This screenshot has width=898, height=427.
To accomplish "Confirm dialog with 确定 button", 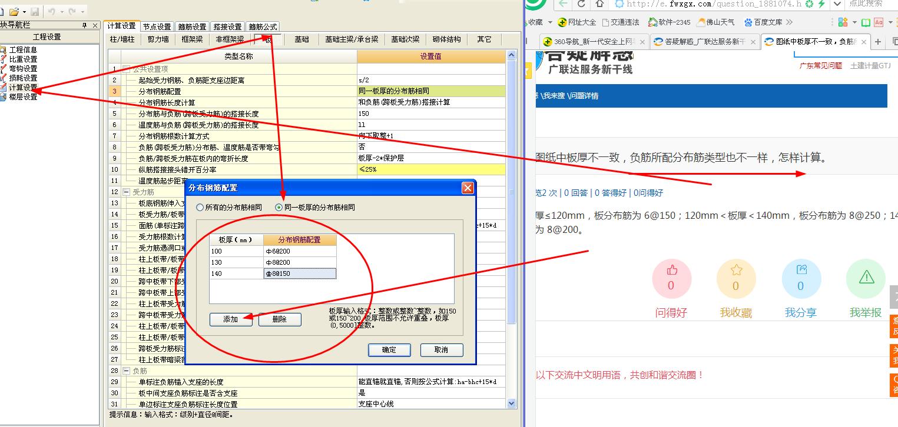I will coord(389,350).
